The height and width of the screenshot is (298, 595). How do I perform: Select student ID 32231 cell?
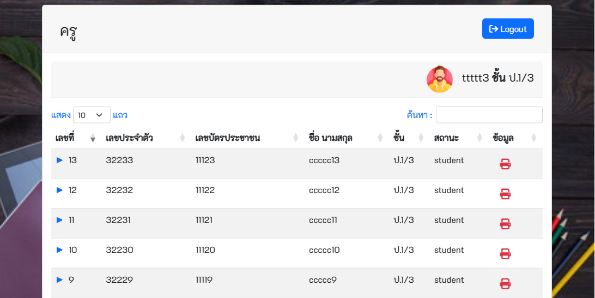tap(118, 220)
